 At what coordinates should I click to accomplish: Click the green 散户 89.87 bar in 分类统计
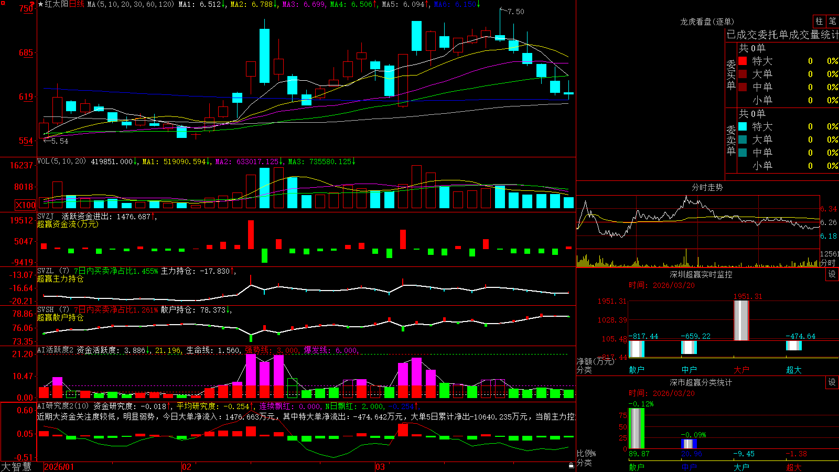(x=637, y=428)
